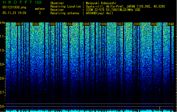Viewport: 177px width, 112px height.
Task: Select observer name Masayuki Kobayashi
Action: [101, 3]
